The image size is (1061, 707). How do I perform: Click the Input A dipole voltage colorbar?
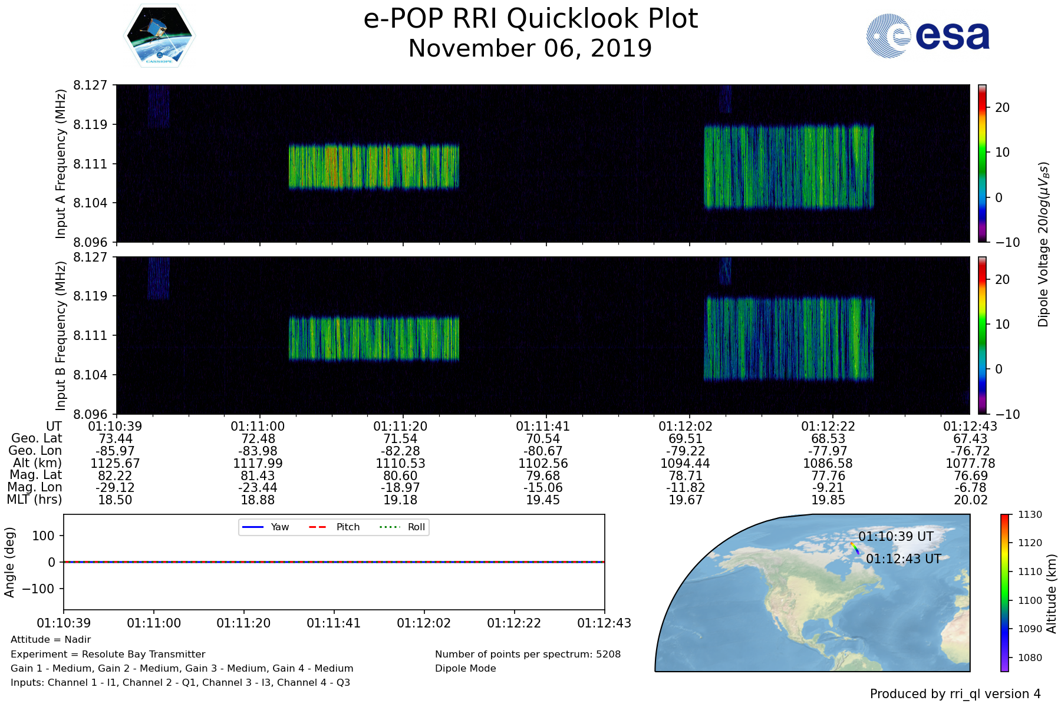[x=982, y=163]
